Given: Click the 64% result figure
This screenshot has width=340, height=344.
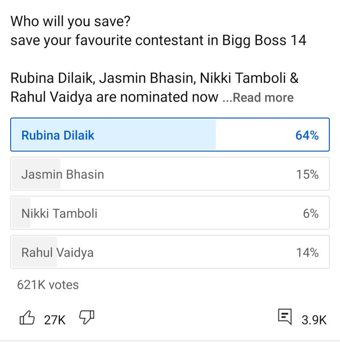Looking at the screenshot, I should click(x=307, y=135).
